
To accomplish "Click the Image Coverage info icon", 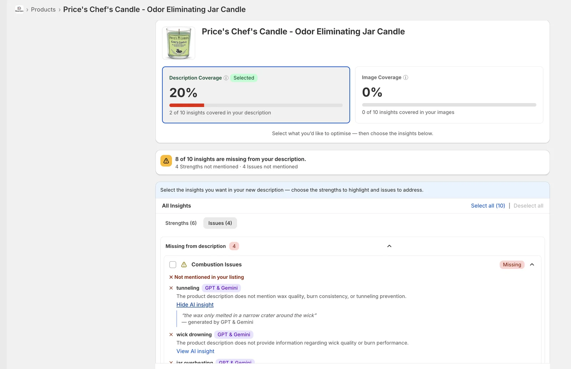I will coord(405,78).
